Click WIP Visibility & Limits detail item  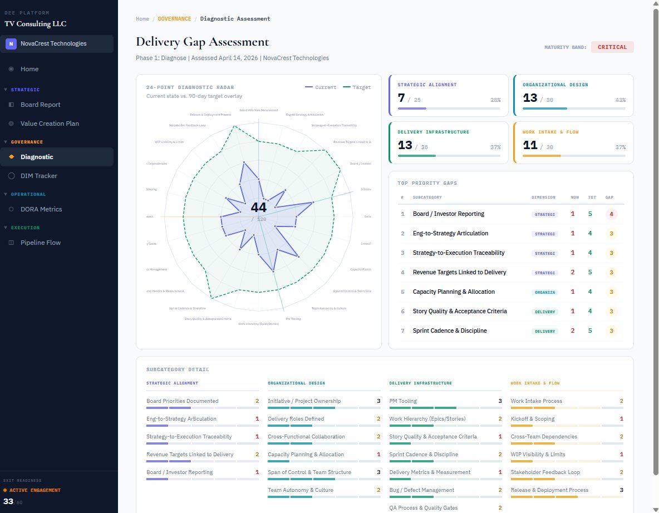click(x=567, y=457)
